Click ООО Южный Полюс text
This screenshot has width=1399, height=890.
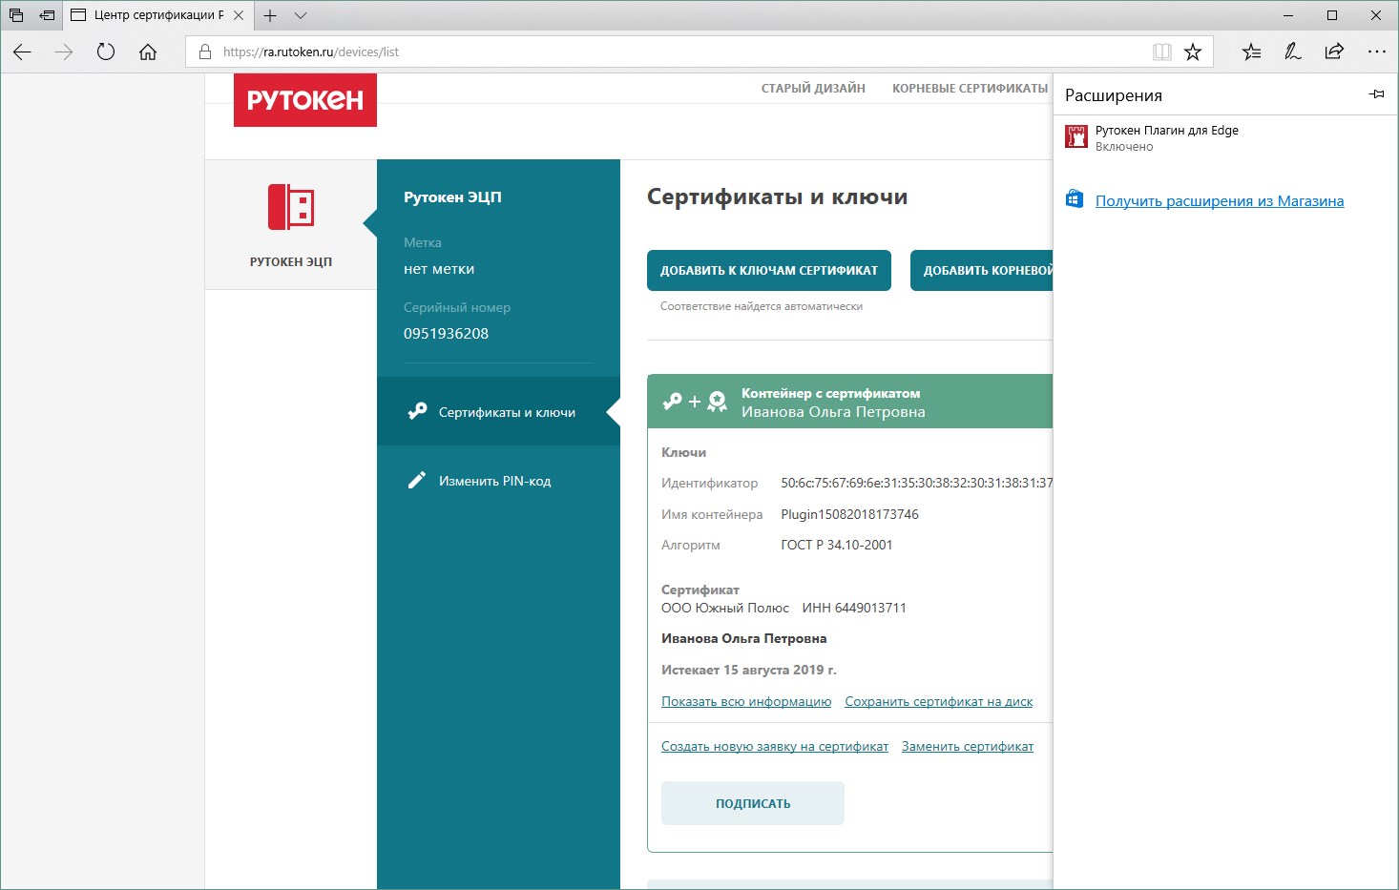tap(725, 608)
